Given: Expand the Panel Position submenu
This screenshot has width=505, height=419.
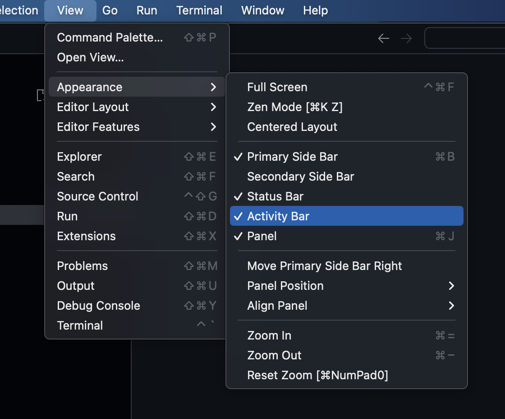Looking at the screenshot, I should [285, 285].
